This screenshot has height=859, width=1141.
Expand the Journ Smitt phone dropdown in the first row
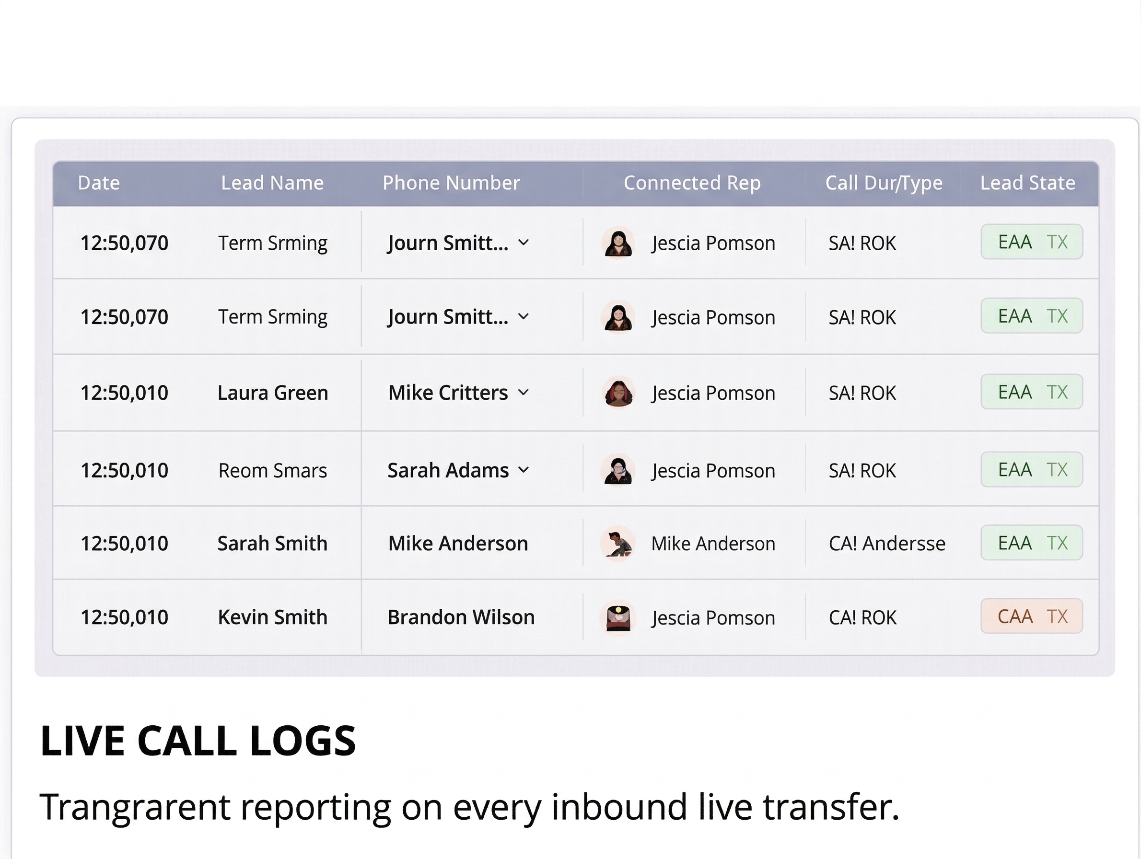[x=524, y=243]
